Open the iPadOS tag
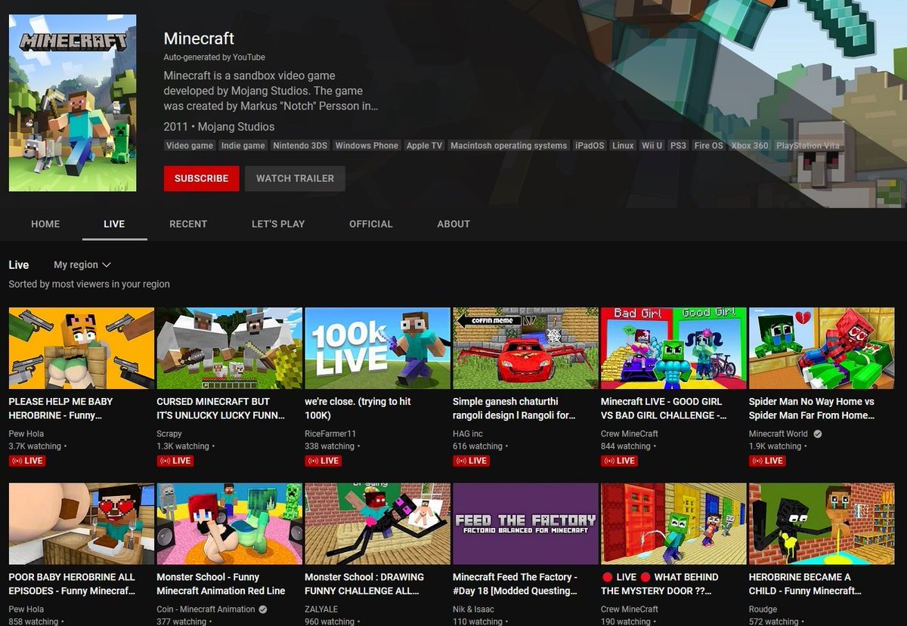Image resolution: width=907 pixels, height=626 pixels. point(590,146)
